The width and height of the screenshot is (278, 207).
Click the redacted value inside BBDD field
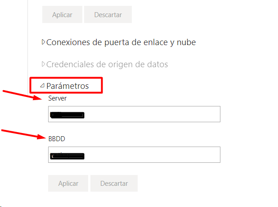pyautogui.click(x=67, y=156)
